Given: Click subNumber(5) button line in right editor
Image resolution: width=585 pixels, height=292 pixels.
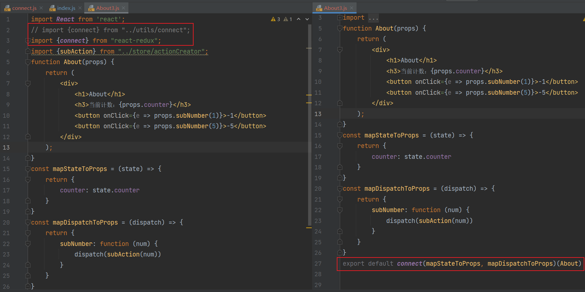Looking at the screenshot, I should click(x=482, y=93).
